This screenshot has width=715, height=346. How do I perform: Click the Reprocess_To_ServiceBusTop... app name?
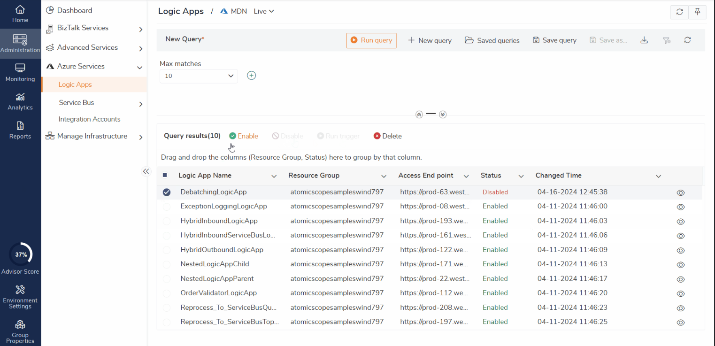(x=230, y=322)
